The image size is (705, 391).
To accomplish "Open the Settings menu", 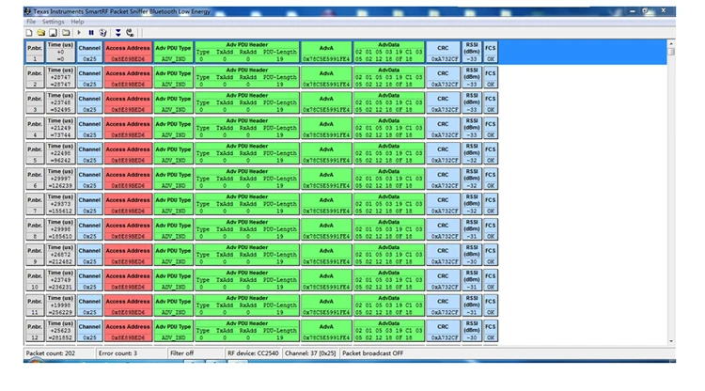I will (x=53, y=22).
